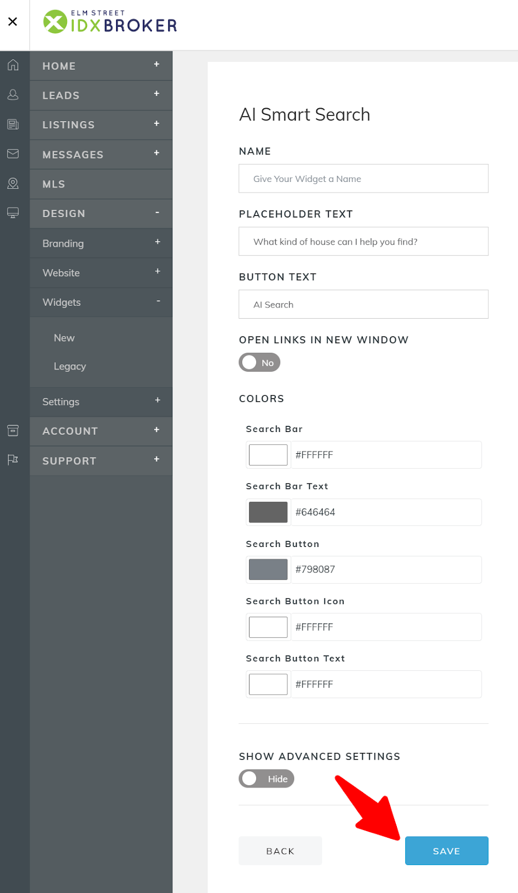Open the Leads person icon

[13, 95]
